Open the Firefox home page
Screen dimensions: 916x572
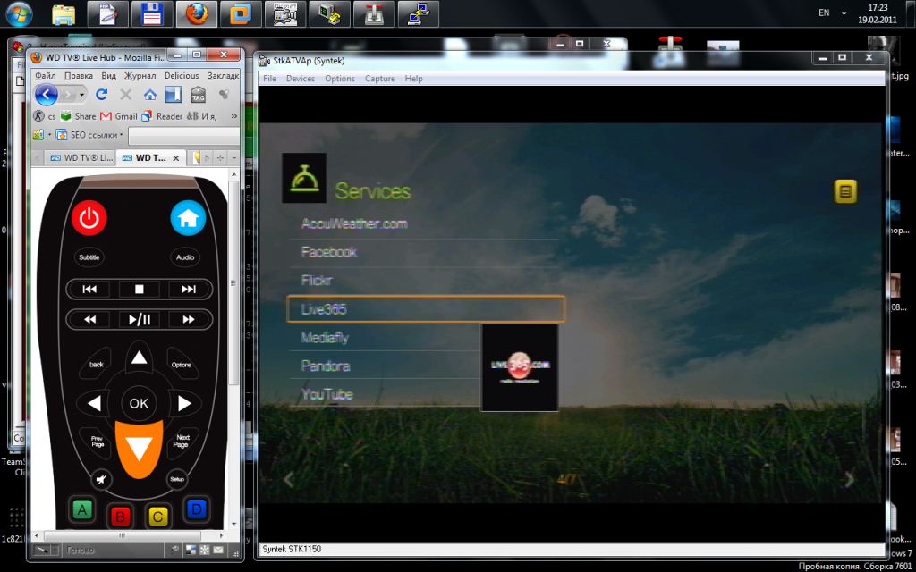[150, 95]
